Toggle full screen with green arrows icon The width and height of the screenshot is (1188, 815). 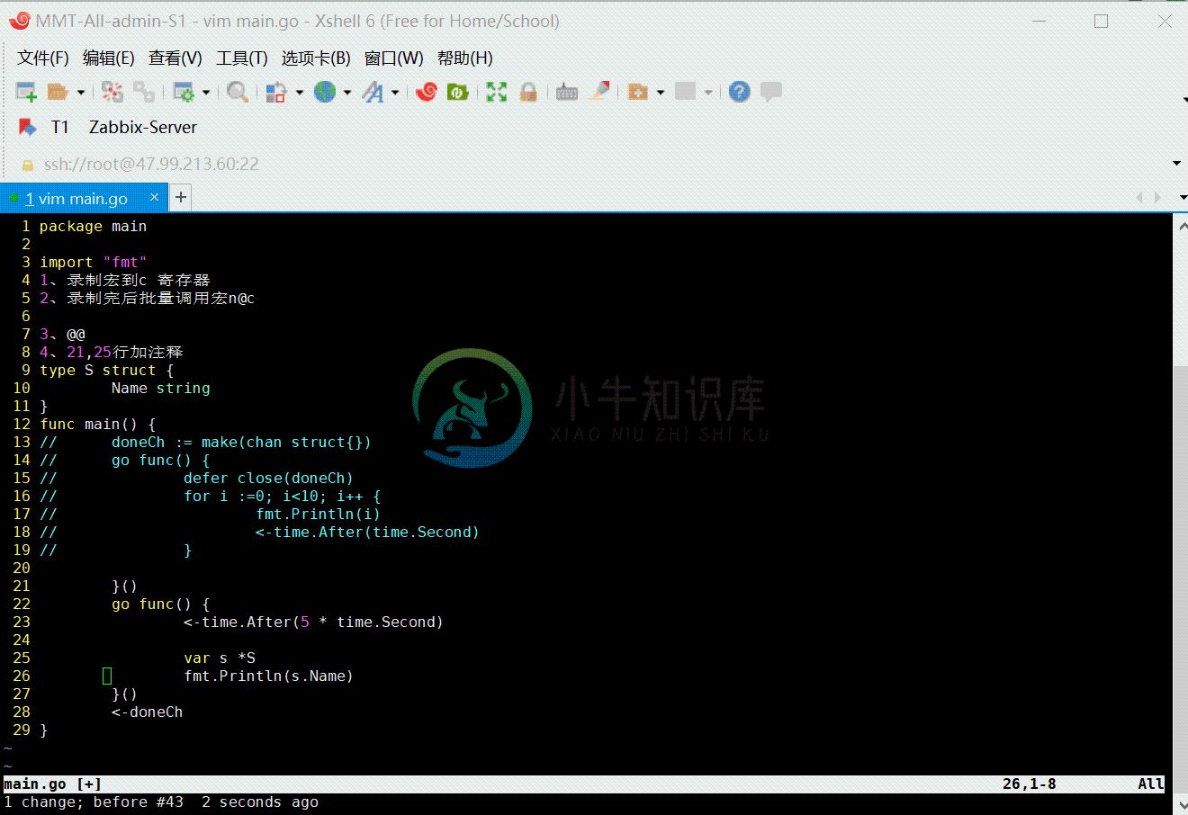[x=497, y=92]
